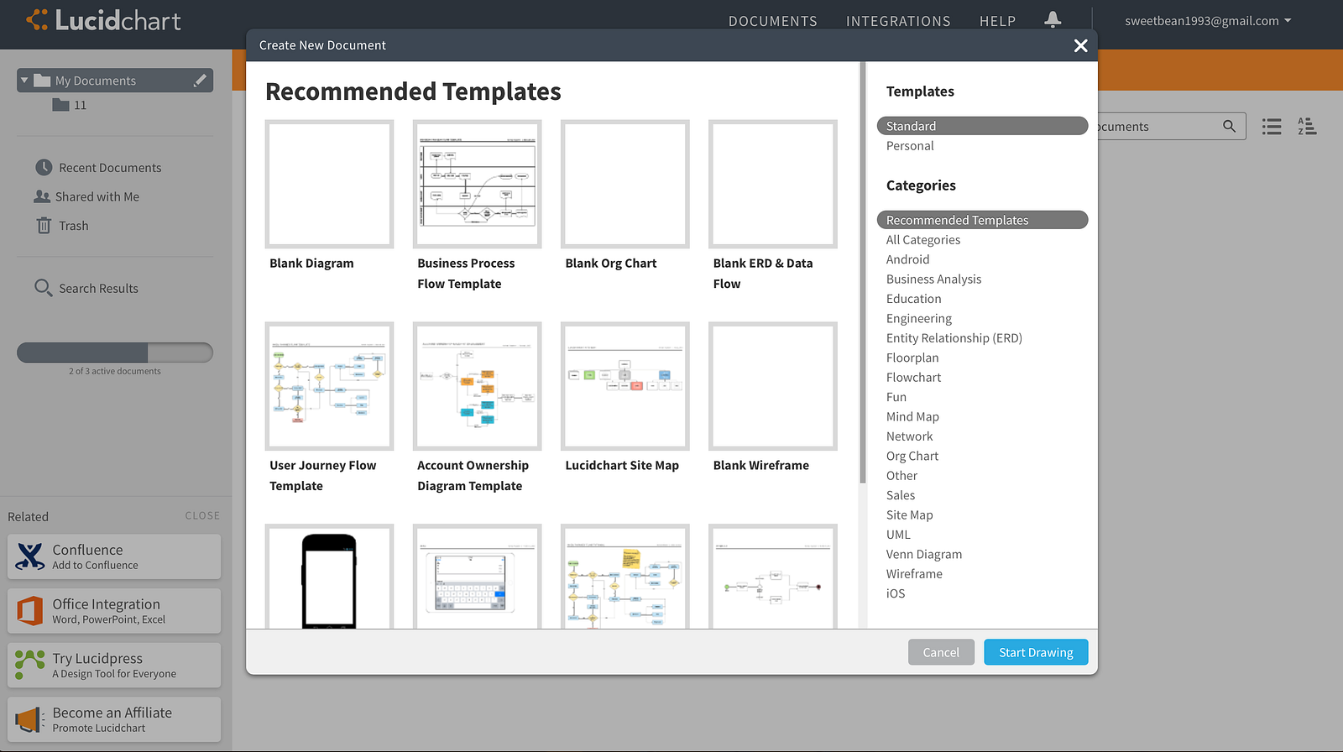1343x752 pixels.
Task: Open the folder named 11
Action: pyautogui.click(x=80, y=105)
